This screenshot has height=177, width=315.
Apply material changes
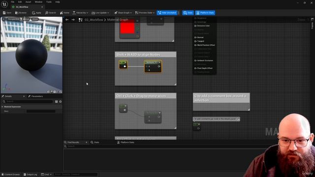(36, 13)
